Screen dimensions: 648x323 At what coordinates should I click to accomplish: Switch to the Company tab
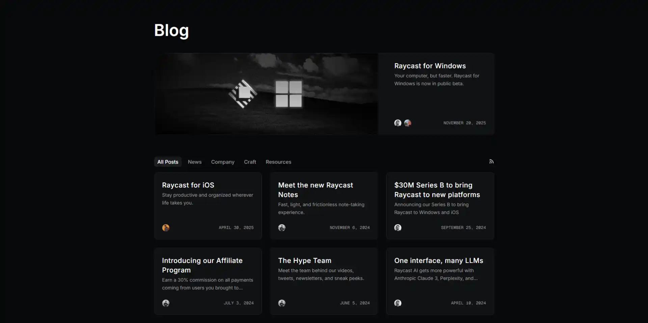(223, 162)
